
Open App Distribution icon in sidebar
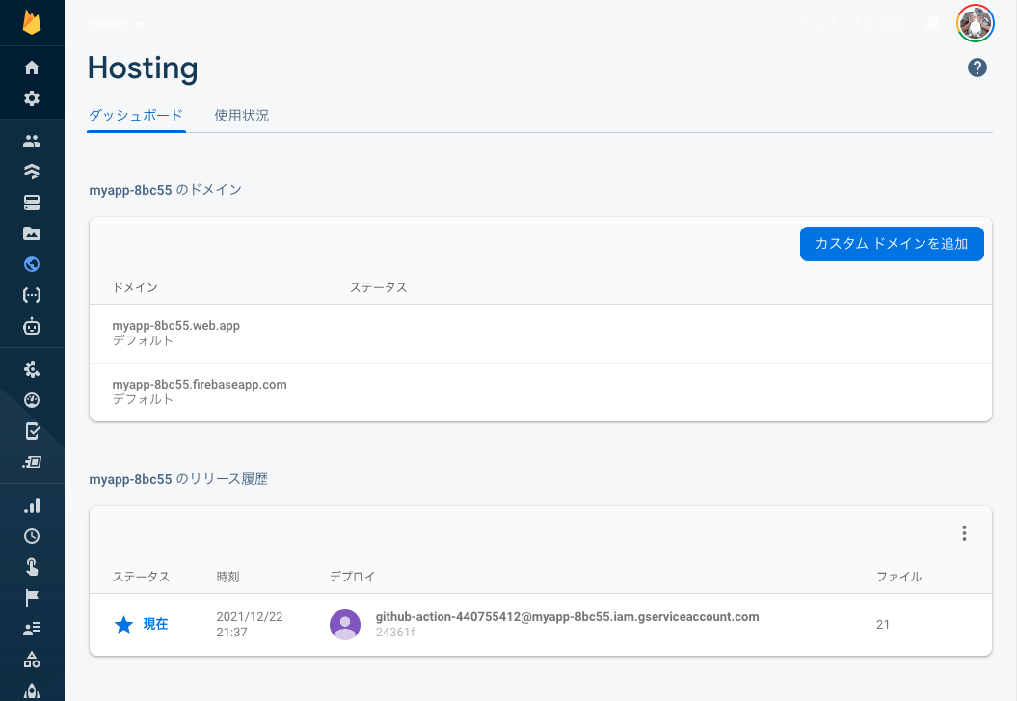tap(32, 462)
